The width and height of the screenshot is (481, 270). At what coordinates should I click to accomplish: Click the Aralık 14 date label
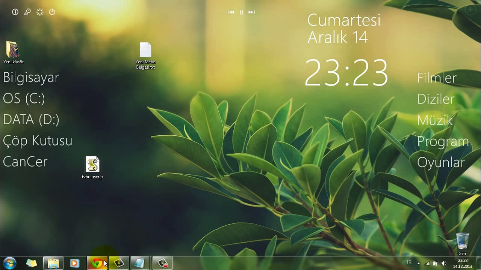pyautogui.click(x=337, y=37)
